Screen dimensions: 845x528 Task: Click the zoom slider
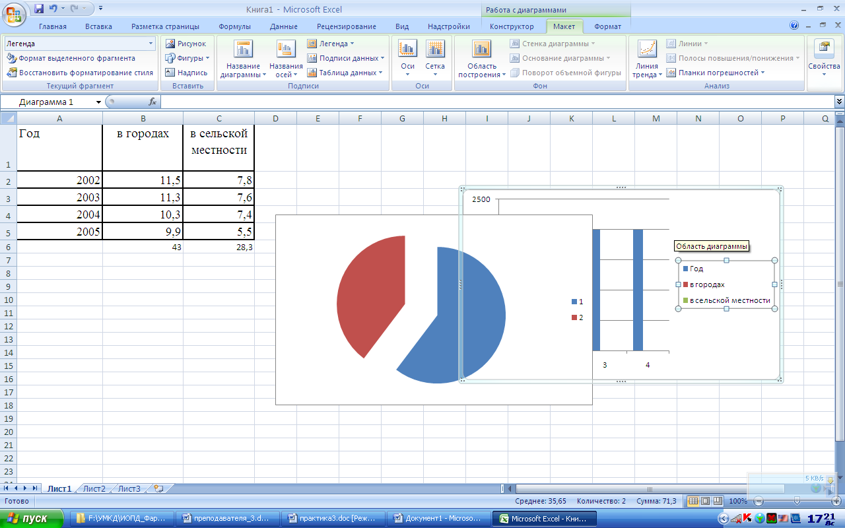[797, 502]
